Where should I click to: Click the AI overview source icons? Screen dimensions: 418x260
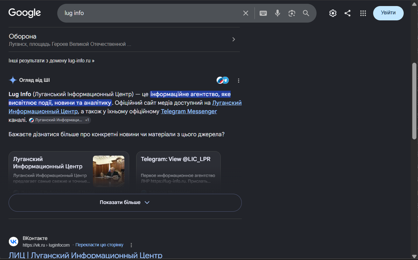pyautogui.click(x=223, y=80)
